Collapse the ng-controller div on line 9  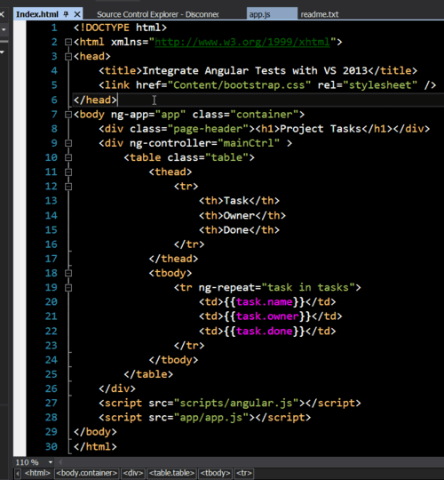pyautogui.click(x=68, y=143)
